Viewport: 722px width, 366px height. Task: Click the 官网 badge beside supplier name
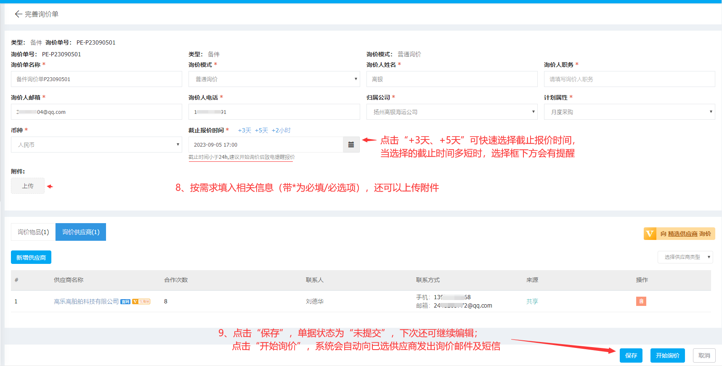pyautogui.click(x=125, y=302)
